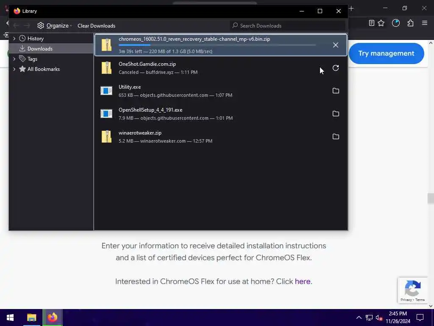Open Firefox reader view icon
The width and height of the screenshot is (434, 326).
point(371,23)
